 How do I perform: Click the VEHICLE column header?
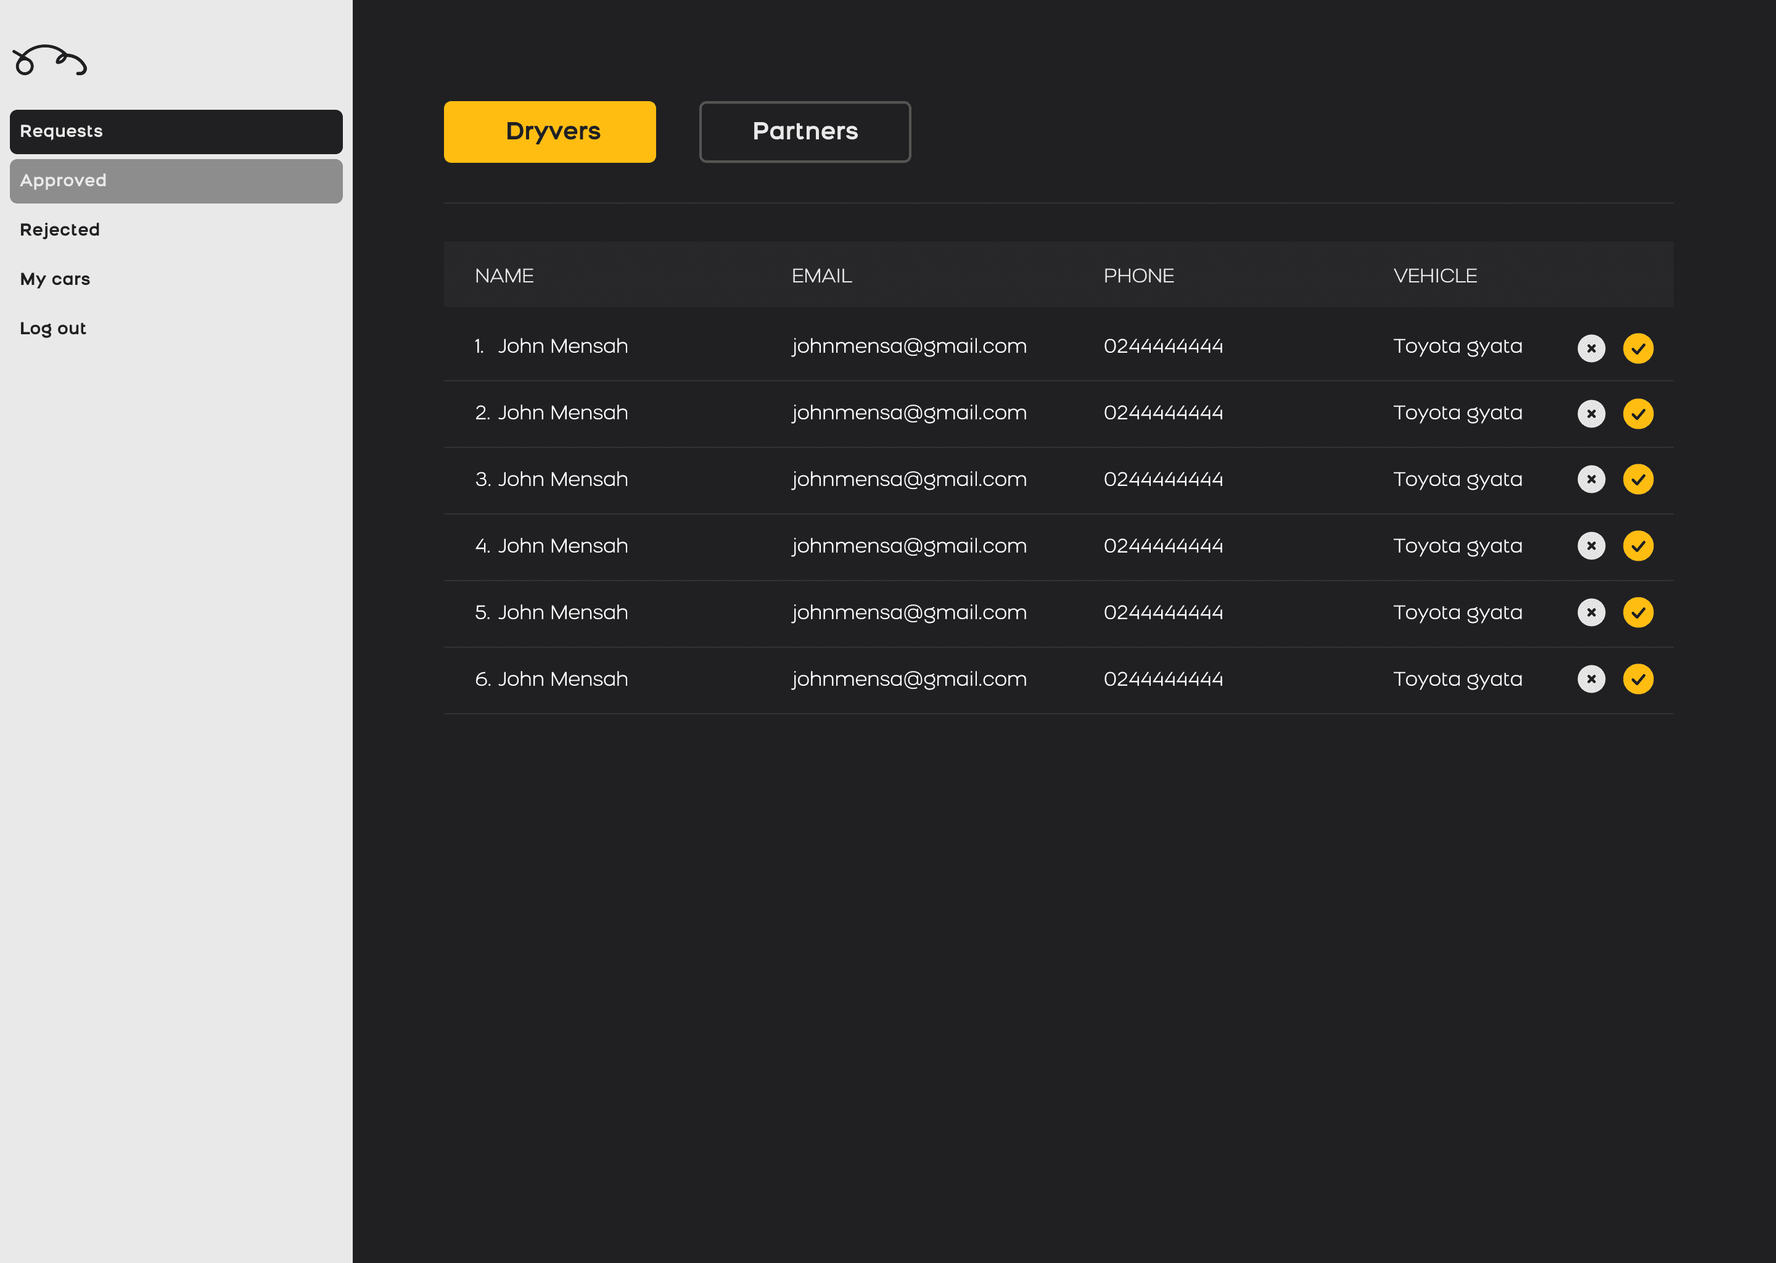(1434, 276)
